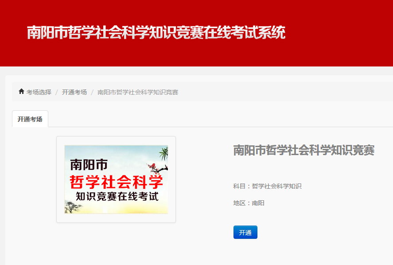Click 知识竞赛在线考试 caption inside the image
The image size is (393, 265).
[x=117, y=196]
